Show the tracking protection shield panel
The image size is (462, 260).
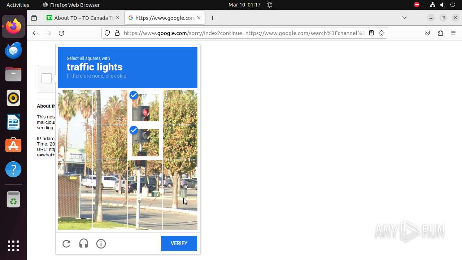[x=107, y=33]
